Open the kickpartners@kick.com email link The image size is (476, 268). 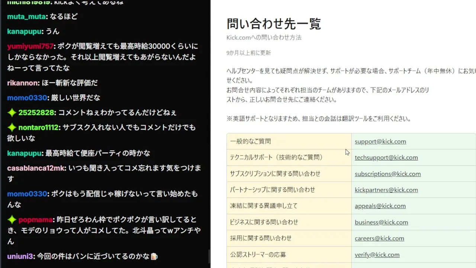point(386,190)
